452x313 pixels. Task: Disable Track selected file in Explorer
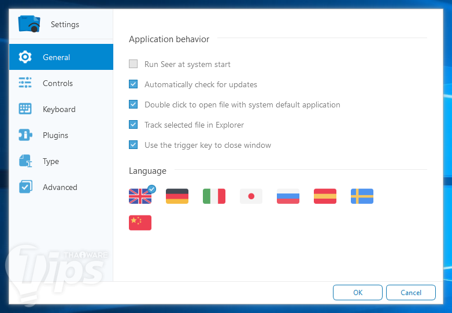pos(133,124)
